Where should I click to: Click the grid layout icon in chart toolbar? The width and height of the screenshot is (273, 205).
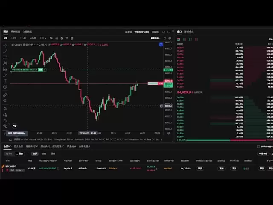click(x=72, y=38)
